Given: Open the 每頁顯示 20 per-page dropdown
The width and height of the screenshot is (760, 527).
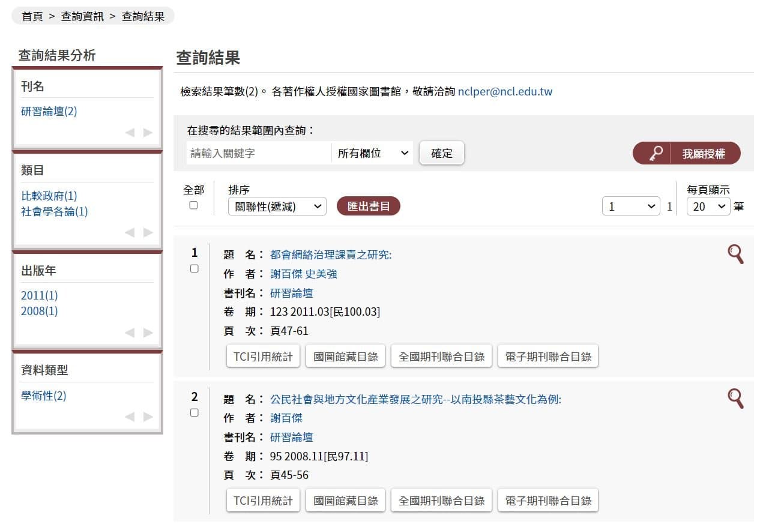Looking at the screenshot, I should [708, 206].
